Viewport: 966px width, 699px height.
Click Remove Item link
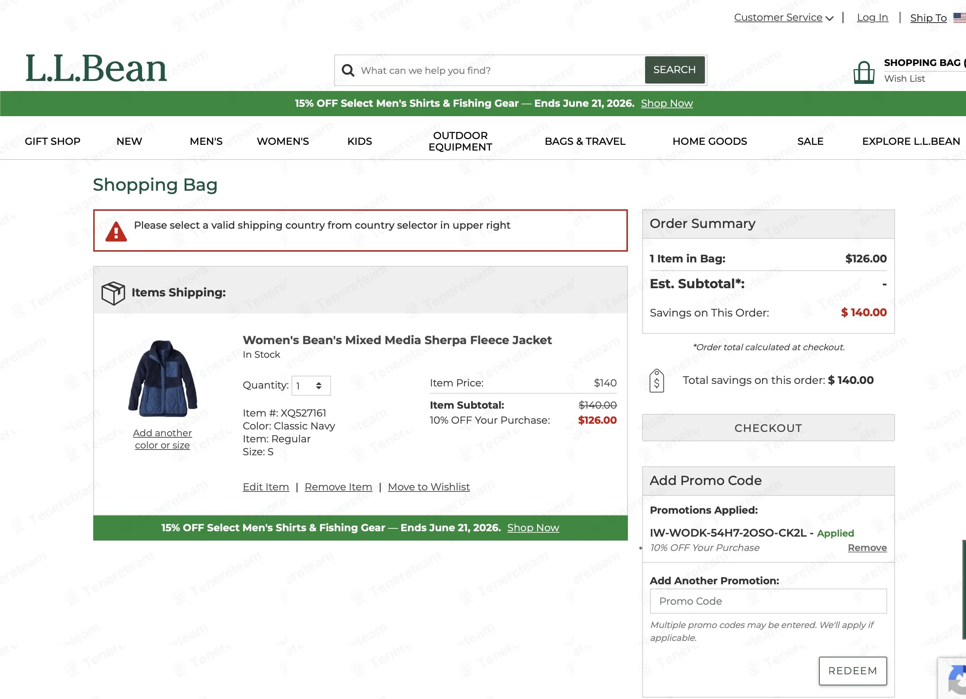[x=338, y=487]
